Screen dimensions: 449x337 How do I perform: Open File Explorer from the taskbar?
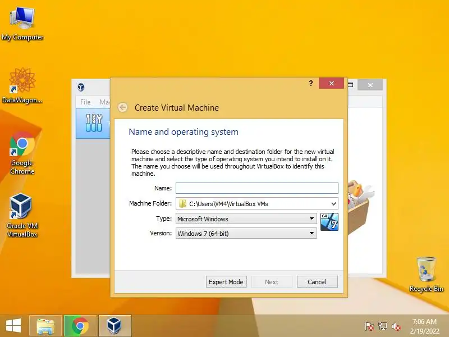tap(45, 326)
